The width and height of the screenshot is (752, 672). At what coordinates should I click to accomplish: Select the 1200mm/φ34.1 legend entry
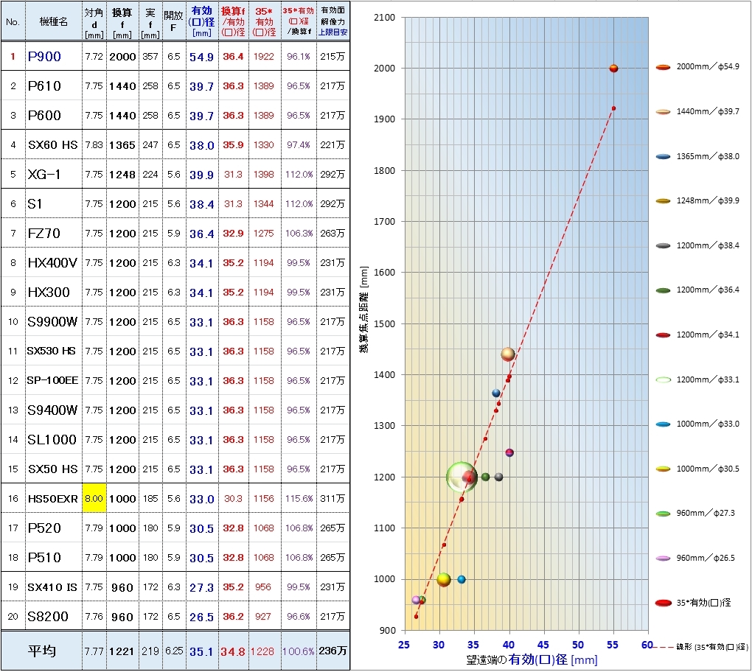[697, 335]
